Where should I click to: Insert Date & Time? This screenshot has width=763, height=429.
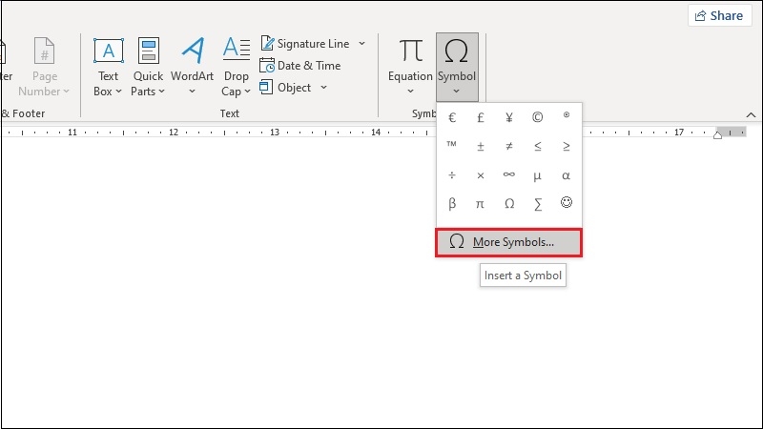[299, 65]
